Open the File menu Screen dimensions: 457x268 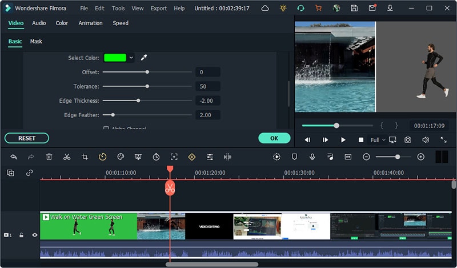point(84,8)
